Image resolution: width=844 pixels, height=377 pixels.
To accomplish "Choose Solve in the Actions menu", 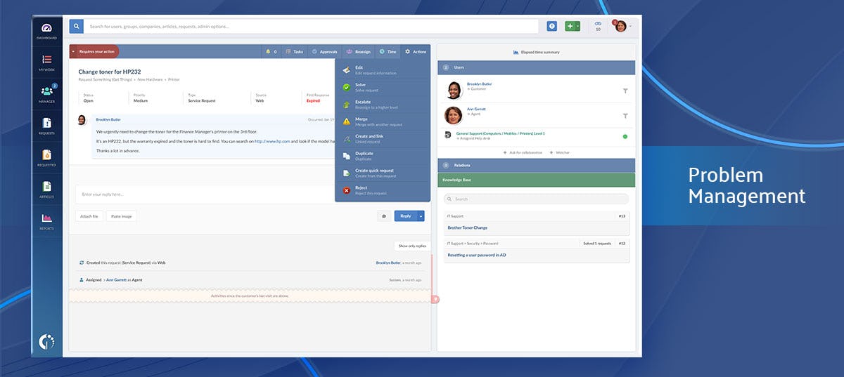I will pos(383,87).
